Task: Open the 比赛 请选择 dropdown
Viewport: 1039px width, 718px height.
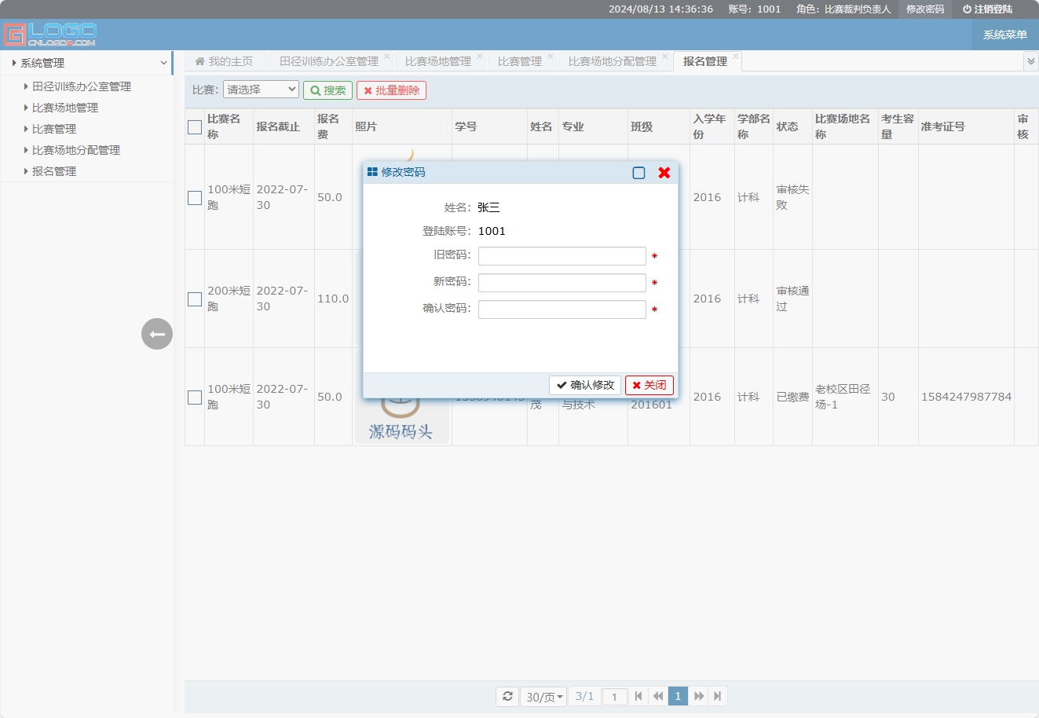Action: [261, 90]
